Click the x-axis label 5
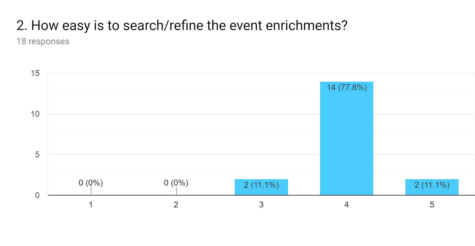 tap(432, 205)
